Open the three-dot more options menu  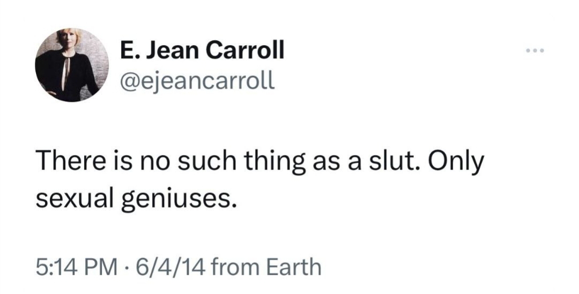536,50
